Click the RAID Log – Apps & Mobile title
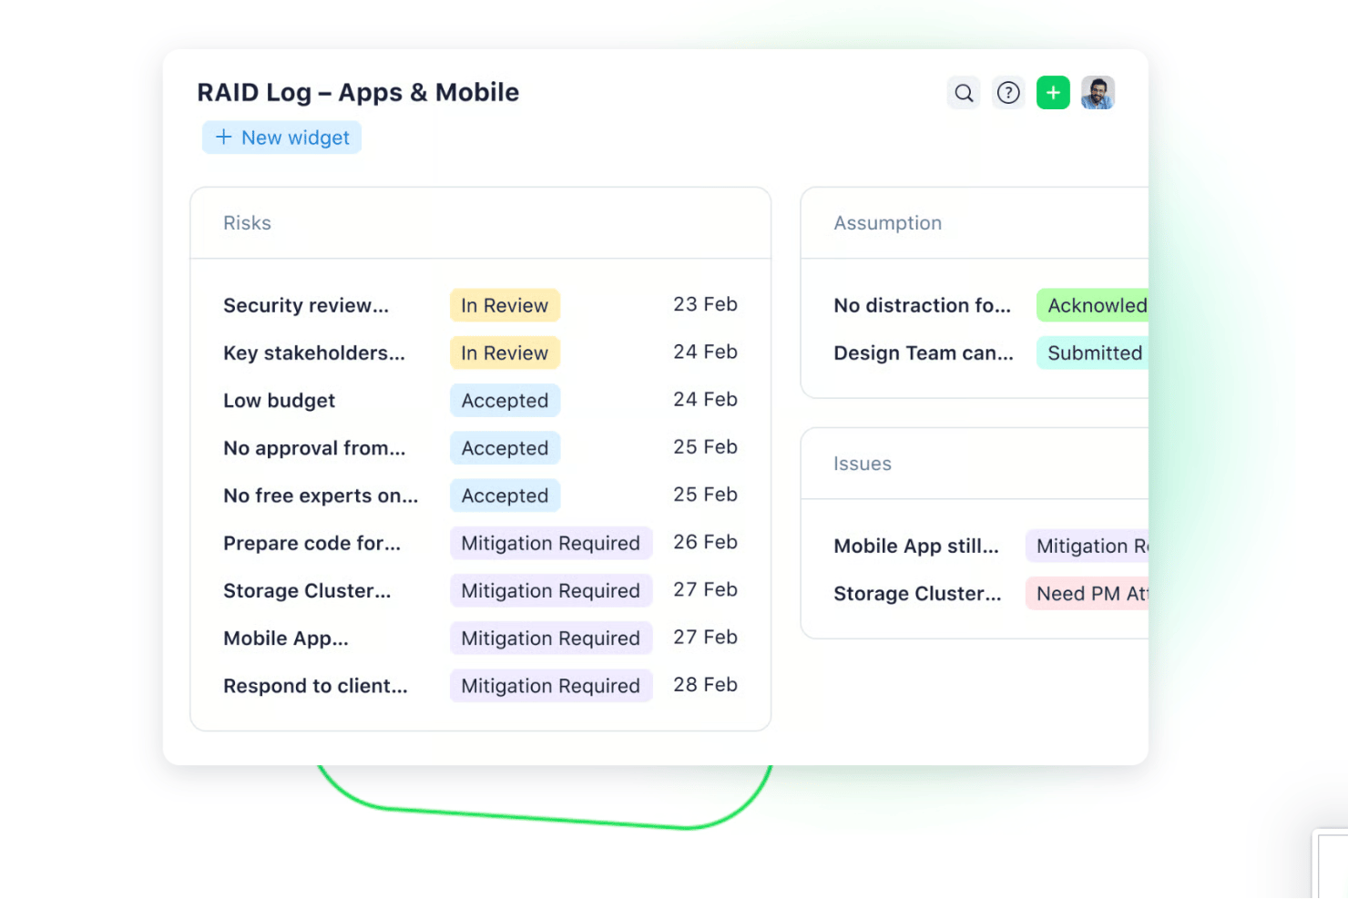The height and width of the screenshot is (899, 1348). (x=358, y=92)
